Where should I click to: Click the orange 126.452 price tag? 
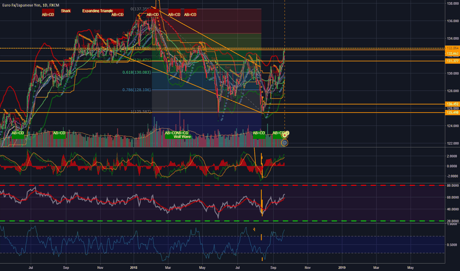(x=453, y=104)
